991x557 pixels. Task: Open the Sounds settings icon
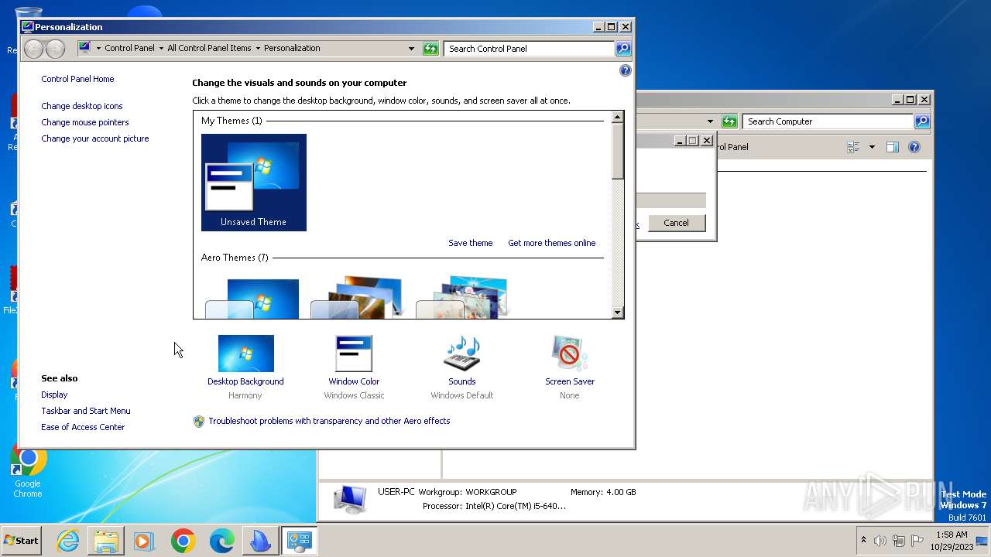pyautogui.click(x=462, y=354)
